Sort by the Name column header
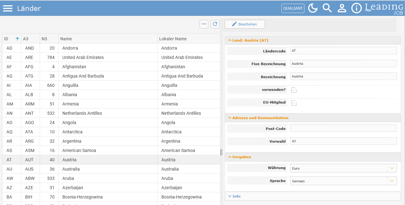Image resolution: width=405 pixels, height=205 pixels. click(108, 39)
